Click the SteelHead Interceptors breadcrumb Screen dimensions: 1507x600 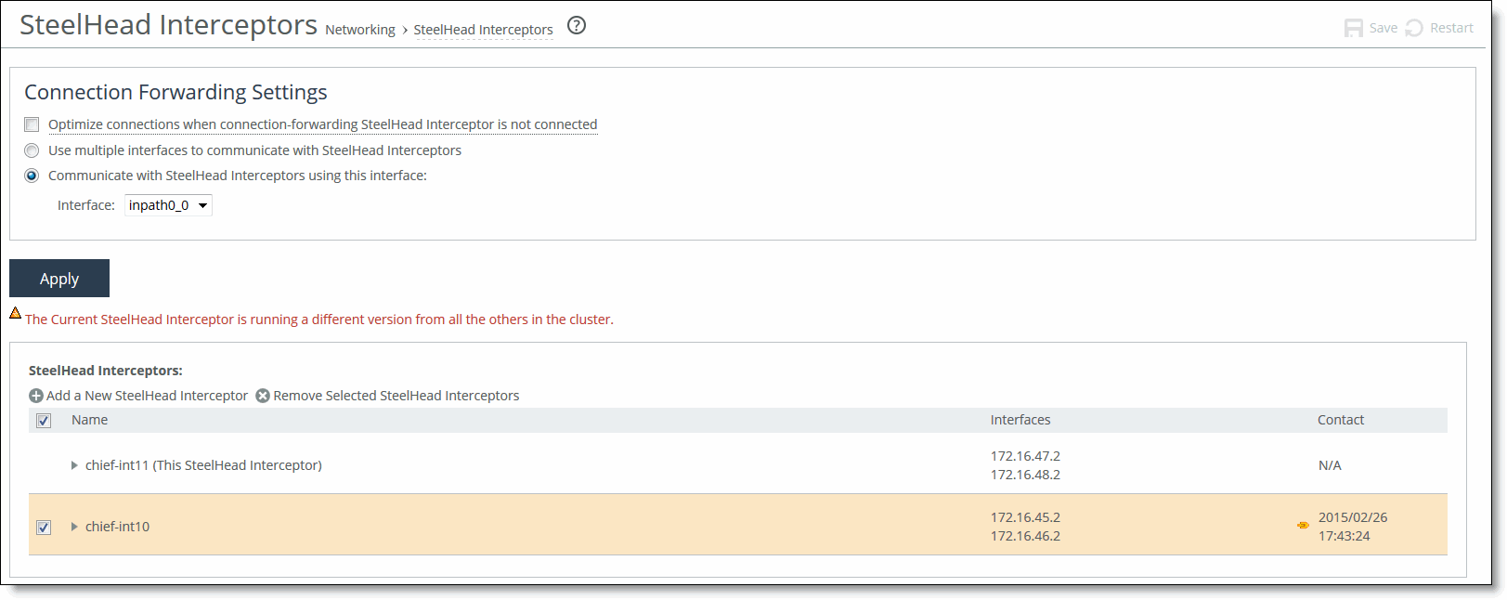(483, 30)
